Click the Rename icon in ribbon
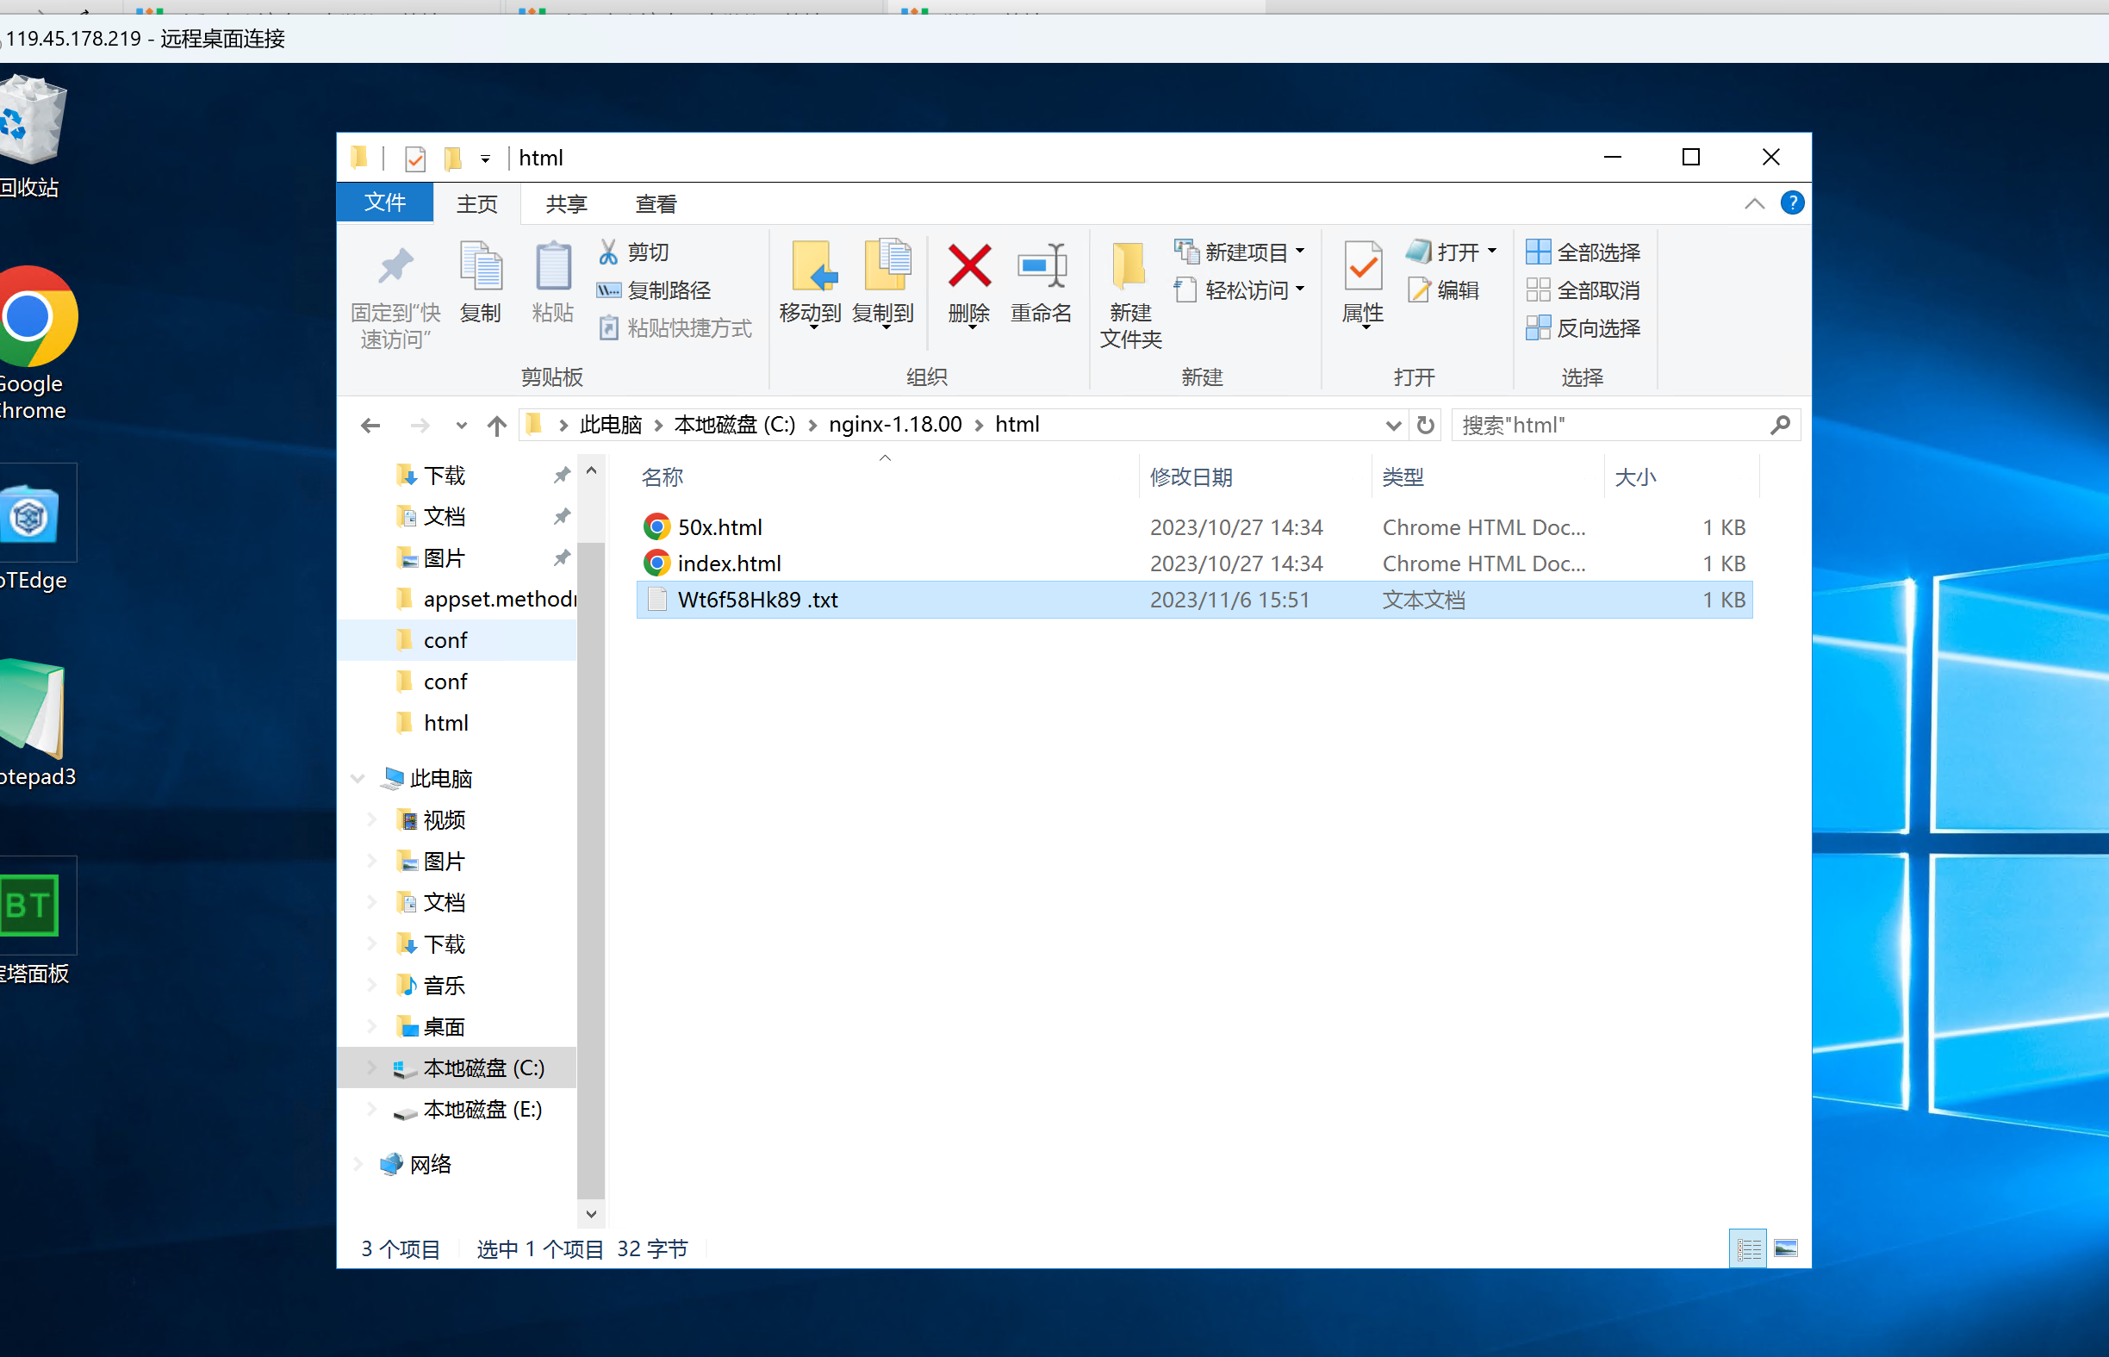The height and width of the screenshot is (1357, 2109). click(x=1041, y=267)
